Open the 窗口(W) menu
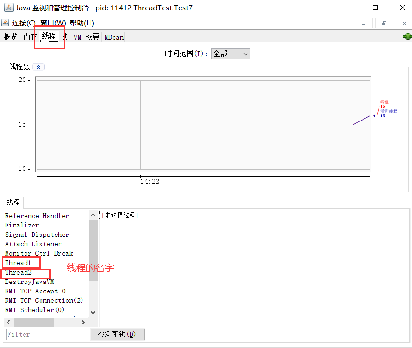Screen dimensions: 412x348 53,23
